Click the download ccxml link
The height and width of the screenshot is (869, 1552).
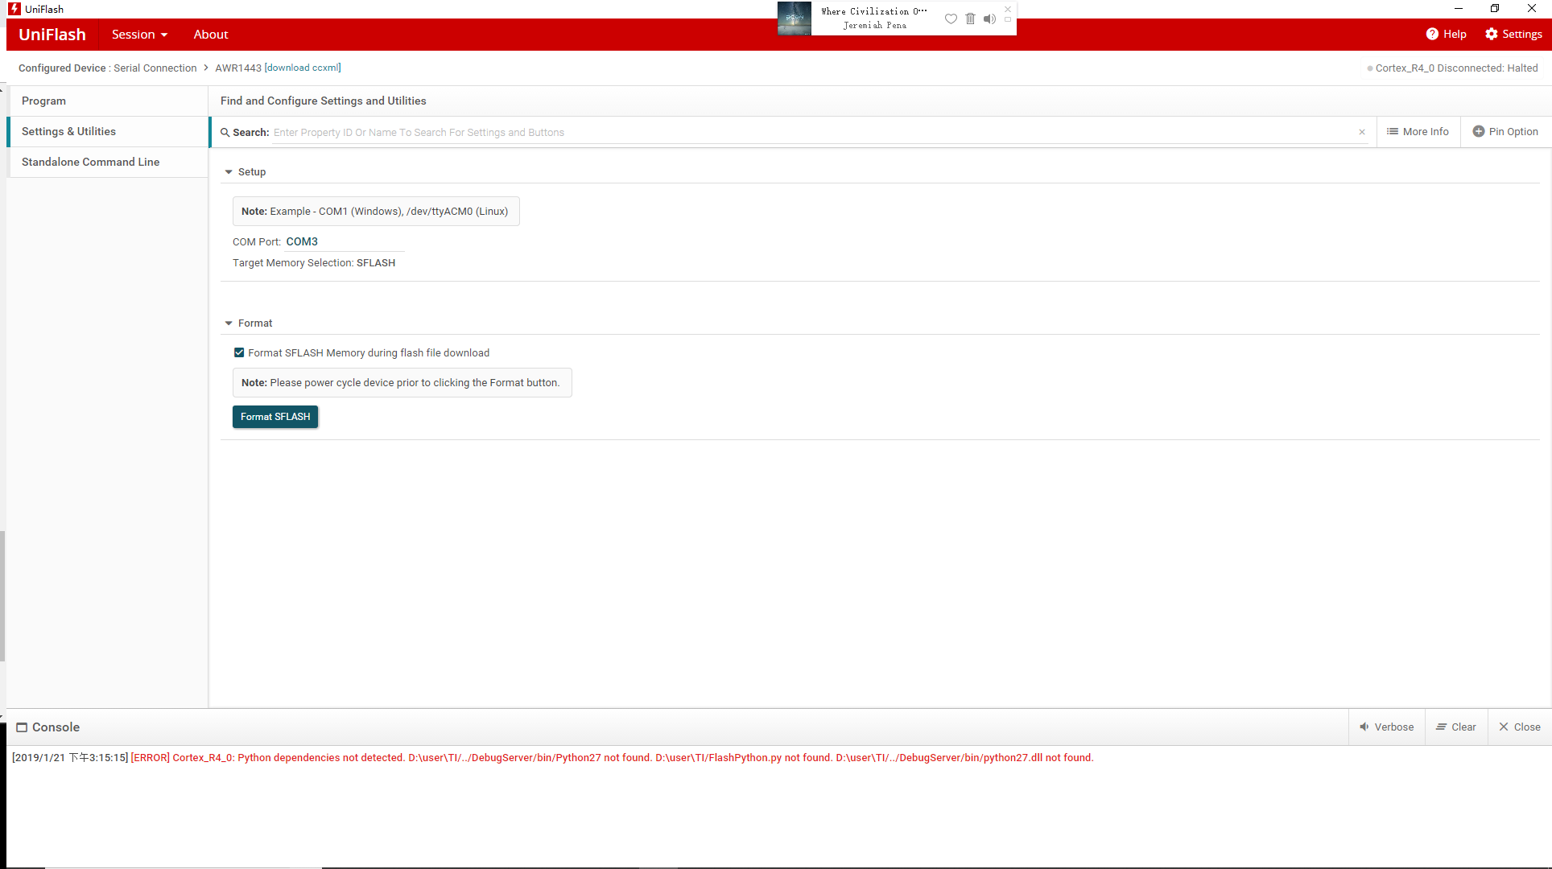point(303,68)
